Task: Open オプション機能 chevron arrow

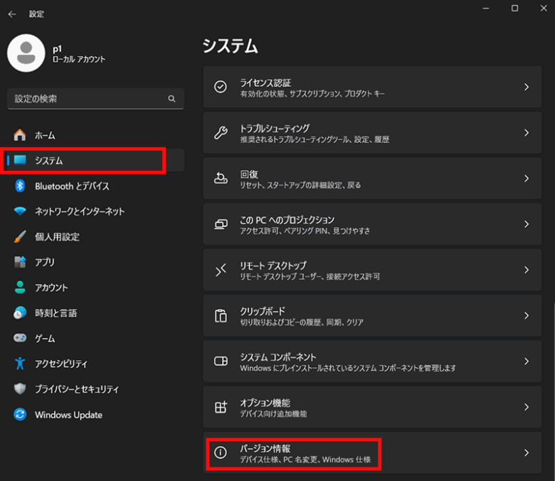Action: [x=527, y=407]
